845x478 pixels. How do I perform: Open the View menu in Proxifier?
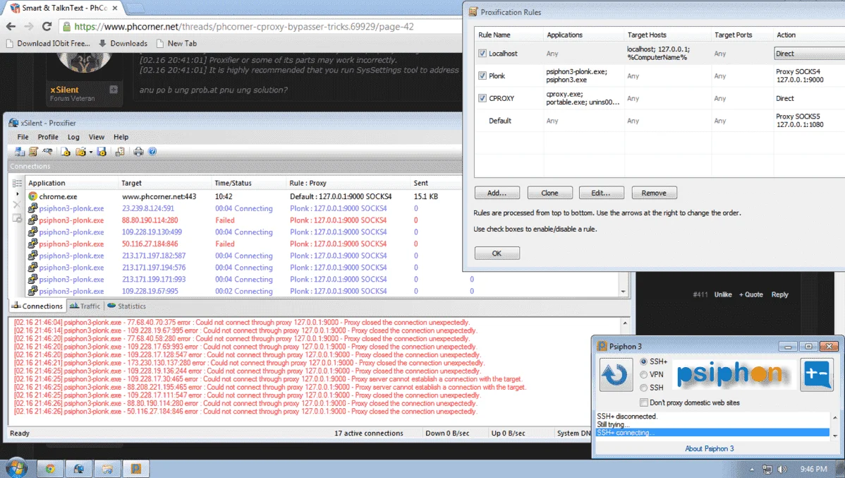tap(97, 137)
